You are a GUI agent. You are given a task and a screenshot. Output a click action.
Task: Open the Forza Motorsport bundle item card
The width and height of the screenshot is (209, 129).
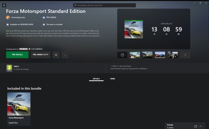click(x=19, y=109)
